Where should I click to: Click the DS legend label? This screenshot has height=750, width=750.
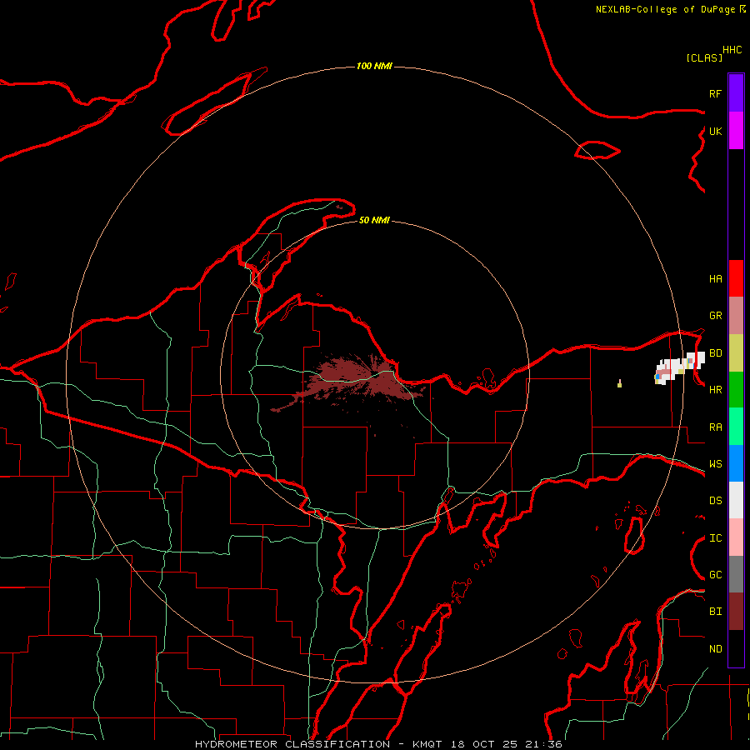coord(715,501)
